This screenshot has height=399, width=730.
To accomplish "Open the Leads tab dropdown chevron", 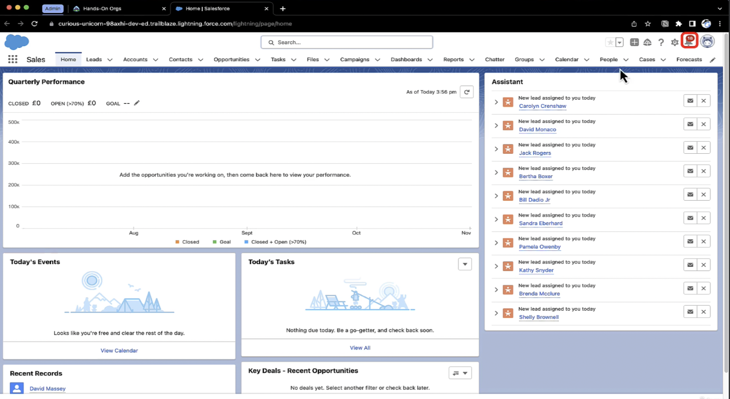I will [x=110, y=60].
